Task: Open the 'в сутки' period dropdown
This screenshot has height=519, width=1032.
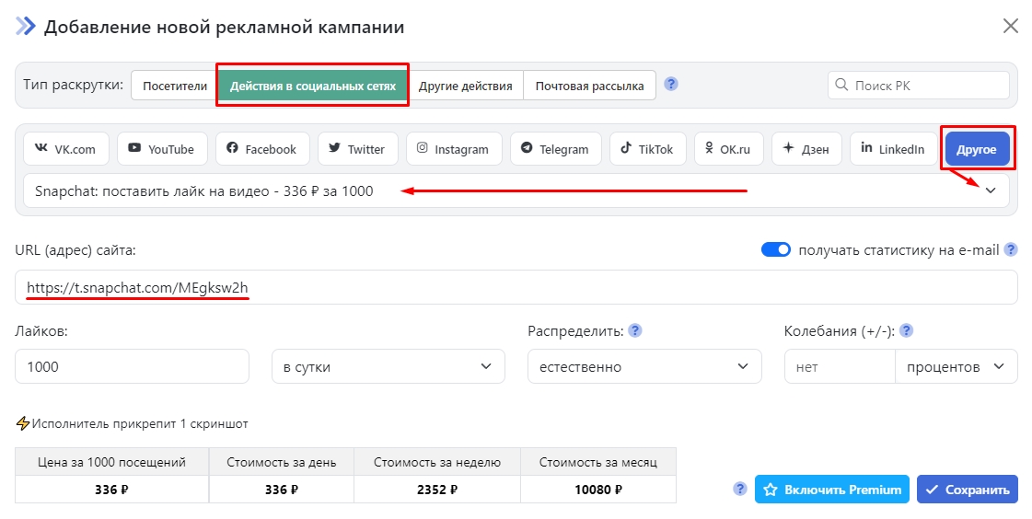Action: (388, 366)
